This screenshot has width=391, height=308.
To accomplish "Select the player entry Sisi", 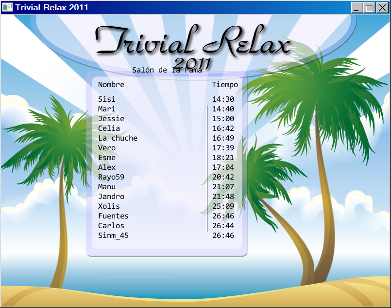I will 107,99.
